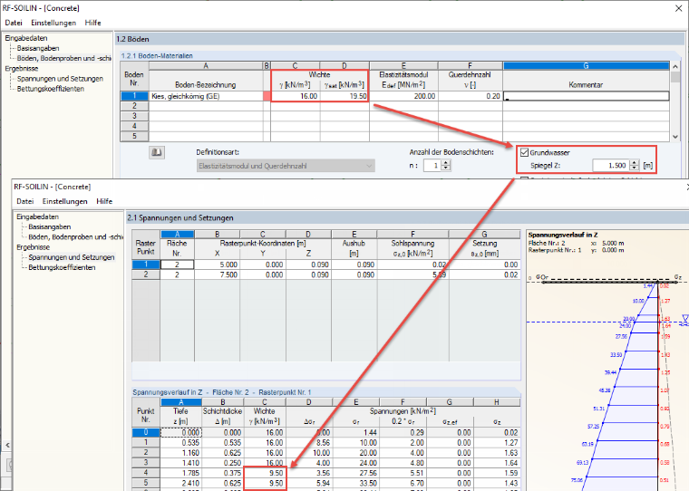Select row header 2 in the soil materials table

134,106
